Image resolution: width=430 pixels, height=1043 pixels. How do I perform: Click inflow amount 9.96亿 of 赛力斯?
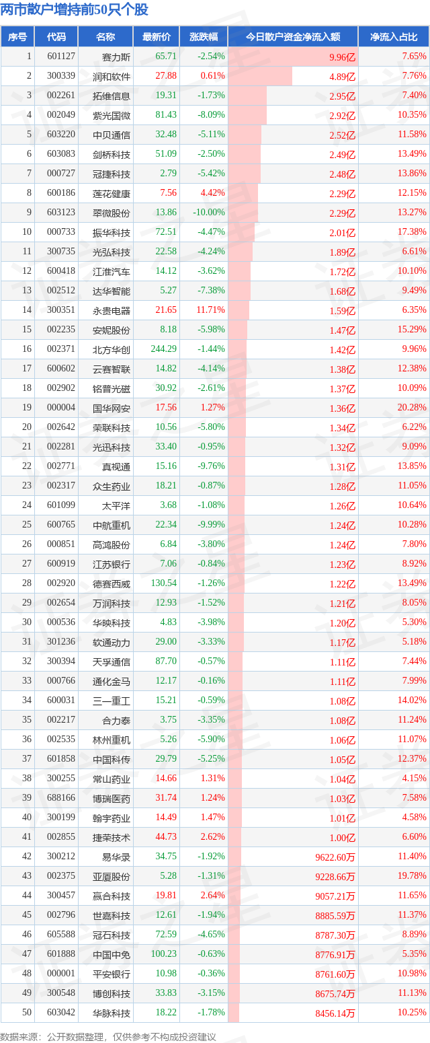343,57
